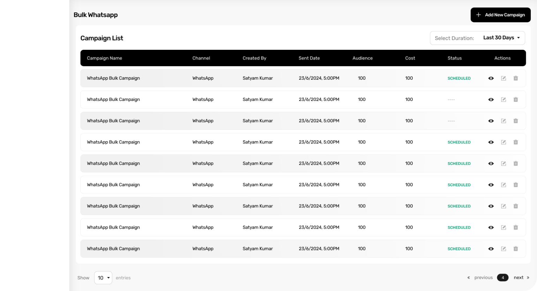This screenshot has height=291, width=537.
Task: Click the Bulk Whatsapp page title
Action: click(x=96, y=15)
